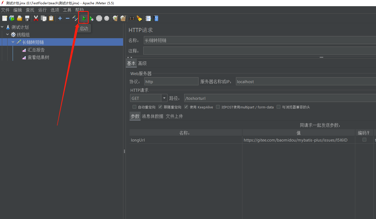The height and width of the screenshot is (219, 376).
Task: Open the 运行 menu
Action: [x=42, y=10]
